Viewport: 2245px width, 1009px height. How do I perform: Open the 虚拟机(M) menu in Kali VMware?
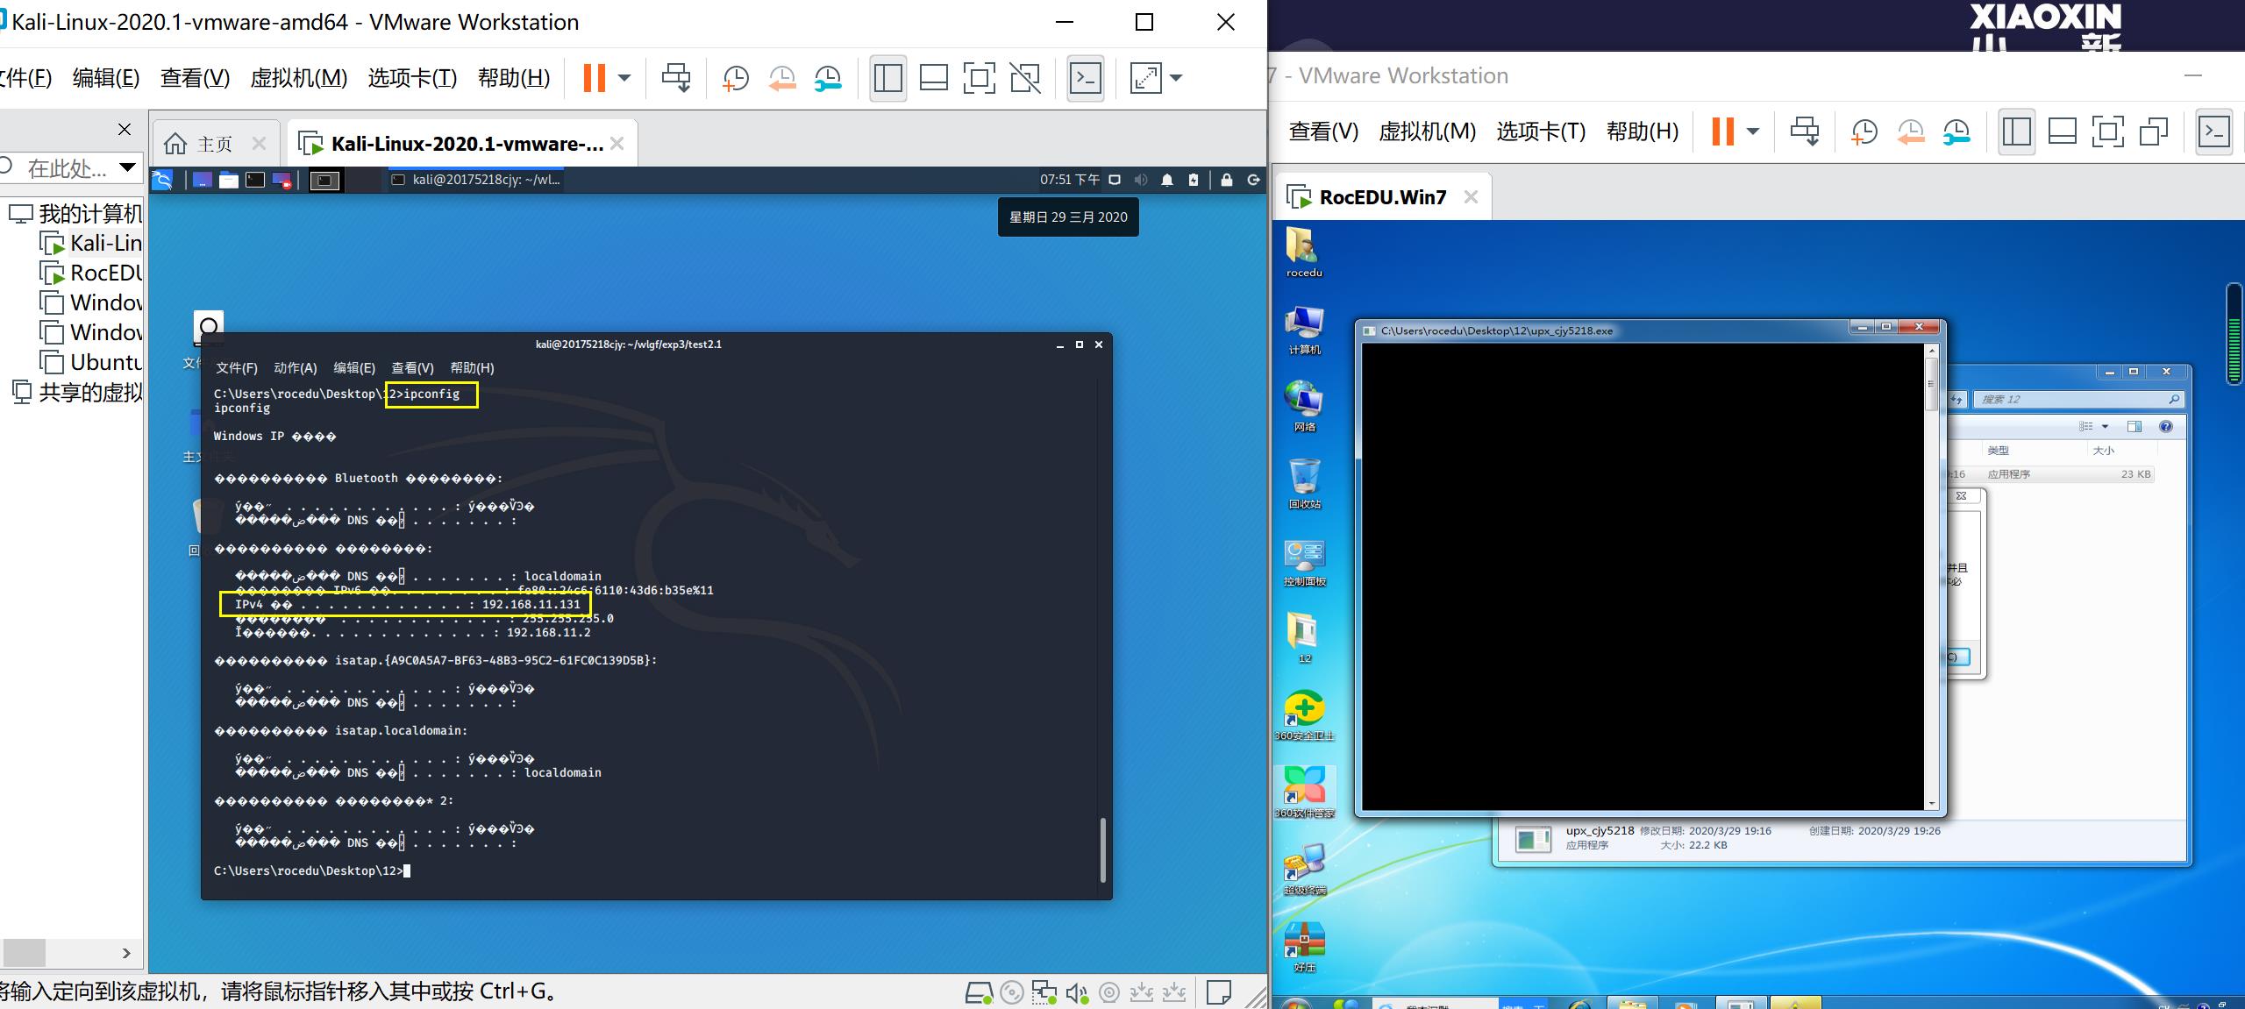tap(299, 78)
